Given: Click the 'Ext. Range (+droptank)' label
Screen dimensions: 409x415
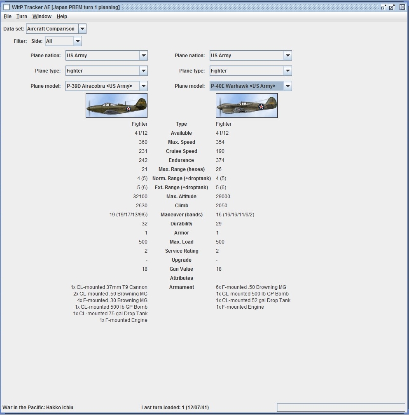Looking at the screenshot, I should (182, 188).
